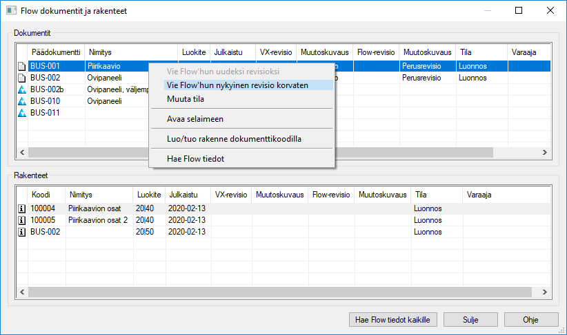Select 'Luo/tuo rakenne dokumenttikoodilla' option
Viewport: 567px width, 335px height.
point(234,139)
